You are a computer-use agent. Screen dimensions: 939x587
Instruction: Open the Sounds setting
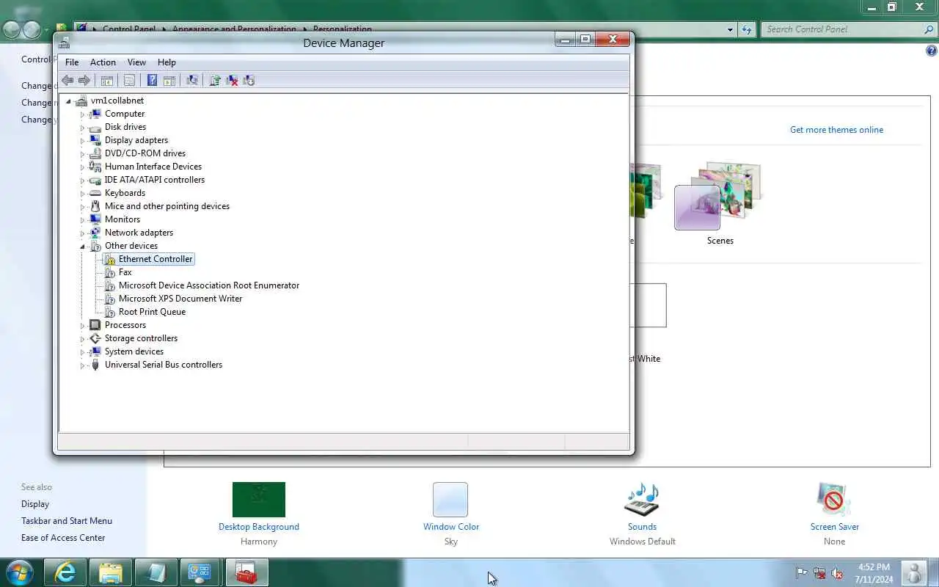642,526
